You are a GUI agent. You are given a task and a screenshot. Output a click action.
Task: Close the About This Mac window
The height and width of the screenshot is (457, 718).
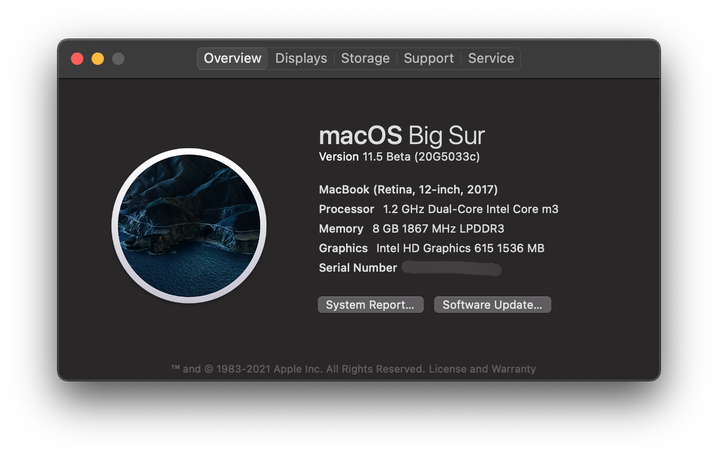(77, 59)
